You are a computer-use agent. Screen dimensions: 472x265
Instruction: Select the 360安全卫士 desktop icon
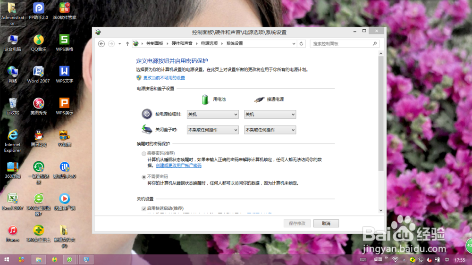point(39,233)
